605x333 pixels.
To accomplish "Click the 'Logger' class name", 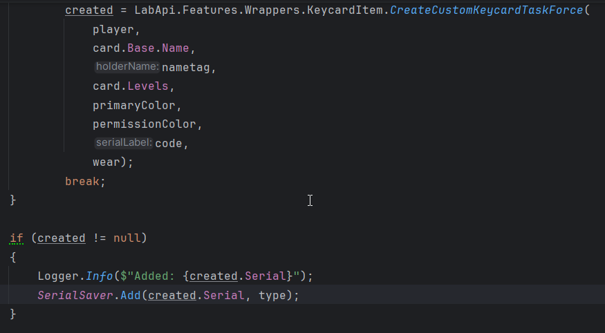I will [58, 276].
